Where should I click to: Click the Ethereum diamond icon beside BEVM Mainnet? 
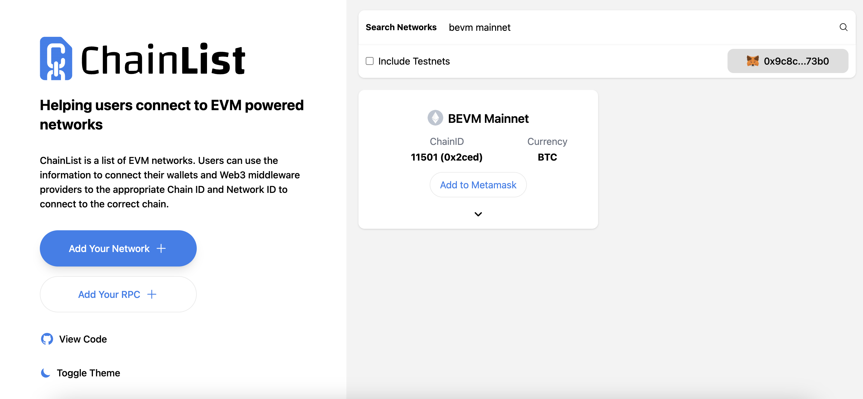[435, 118]
